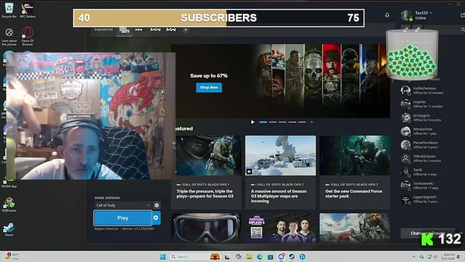Screen dimensions: 465x262
Task: Select the MWII game tab with green accent
Action: [x=155, y=30]
